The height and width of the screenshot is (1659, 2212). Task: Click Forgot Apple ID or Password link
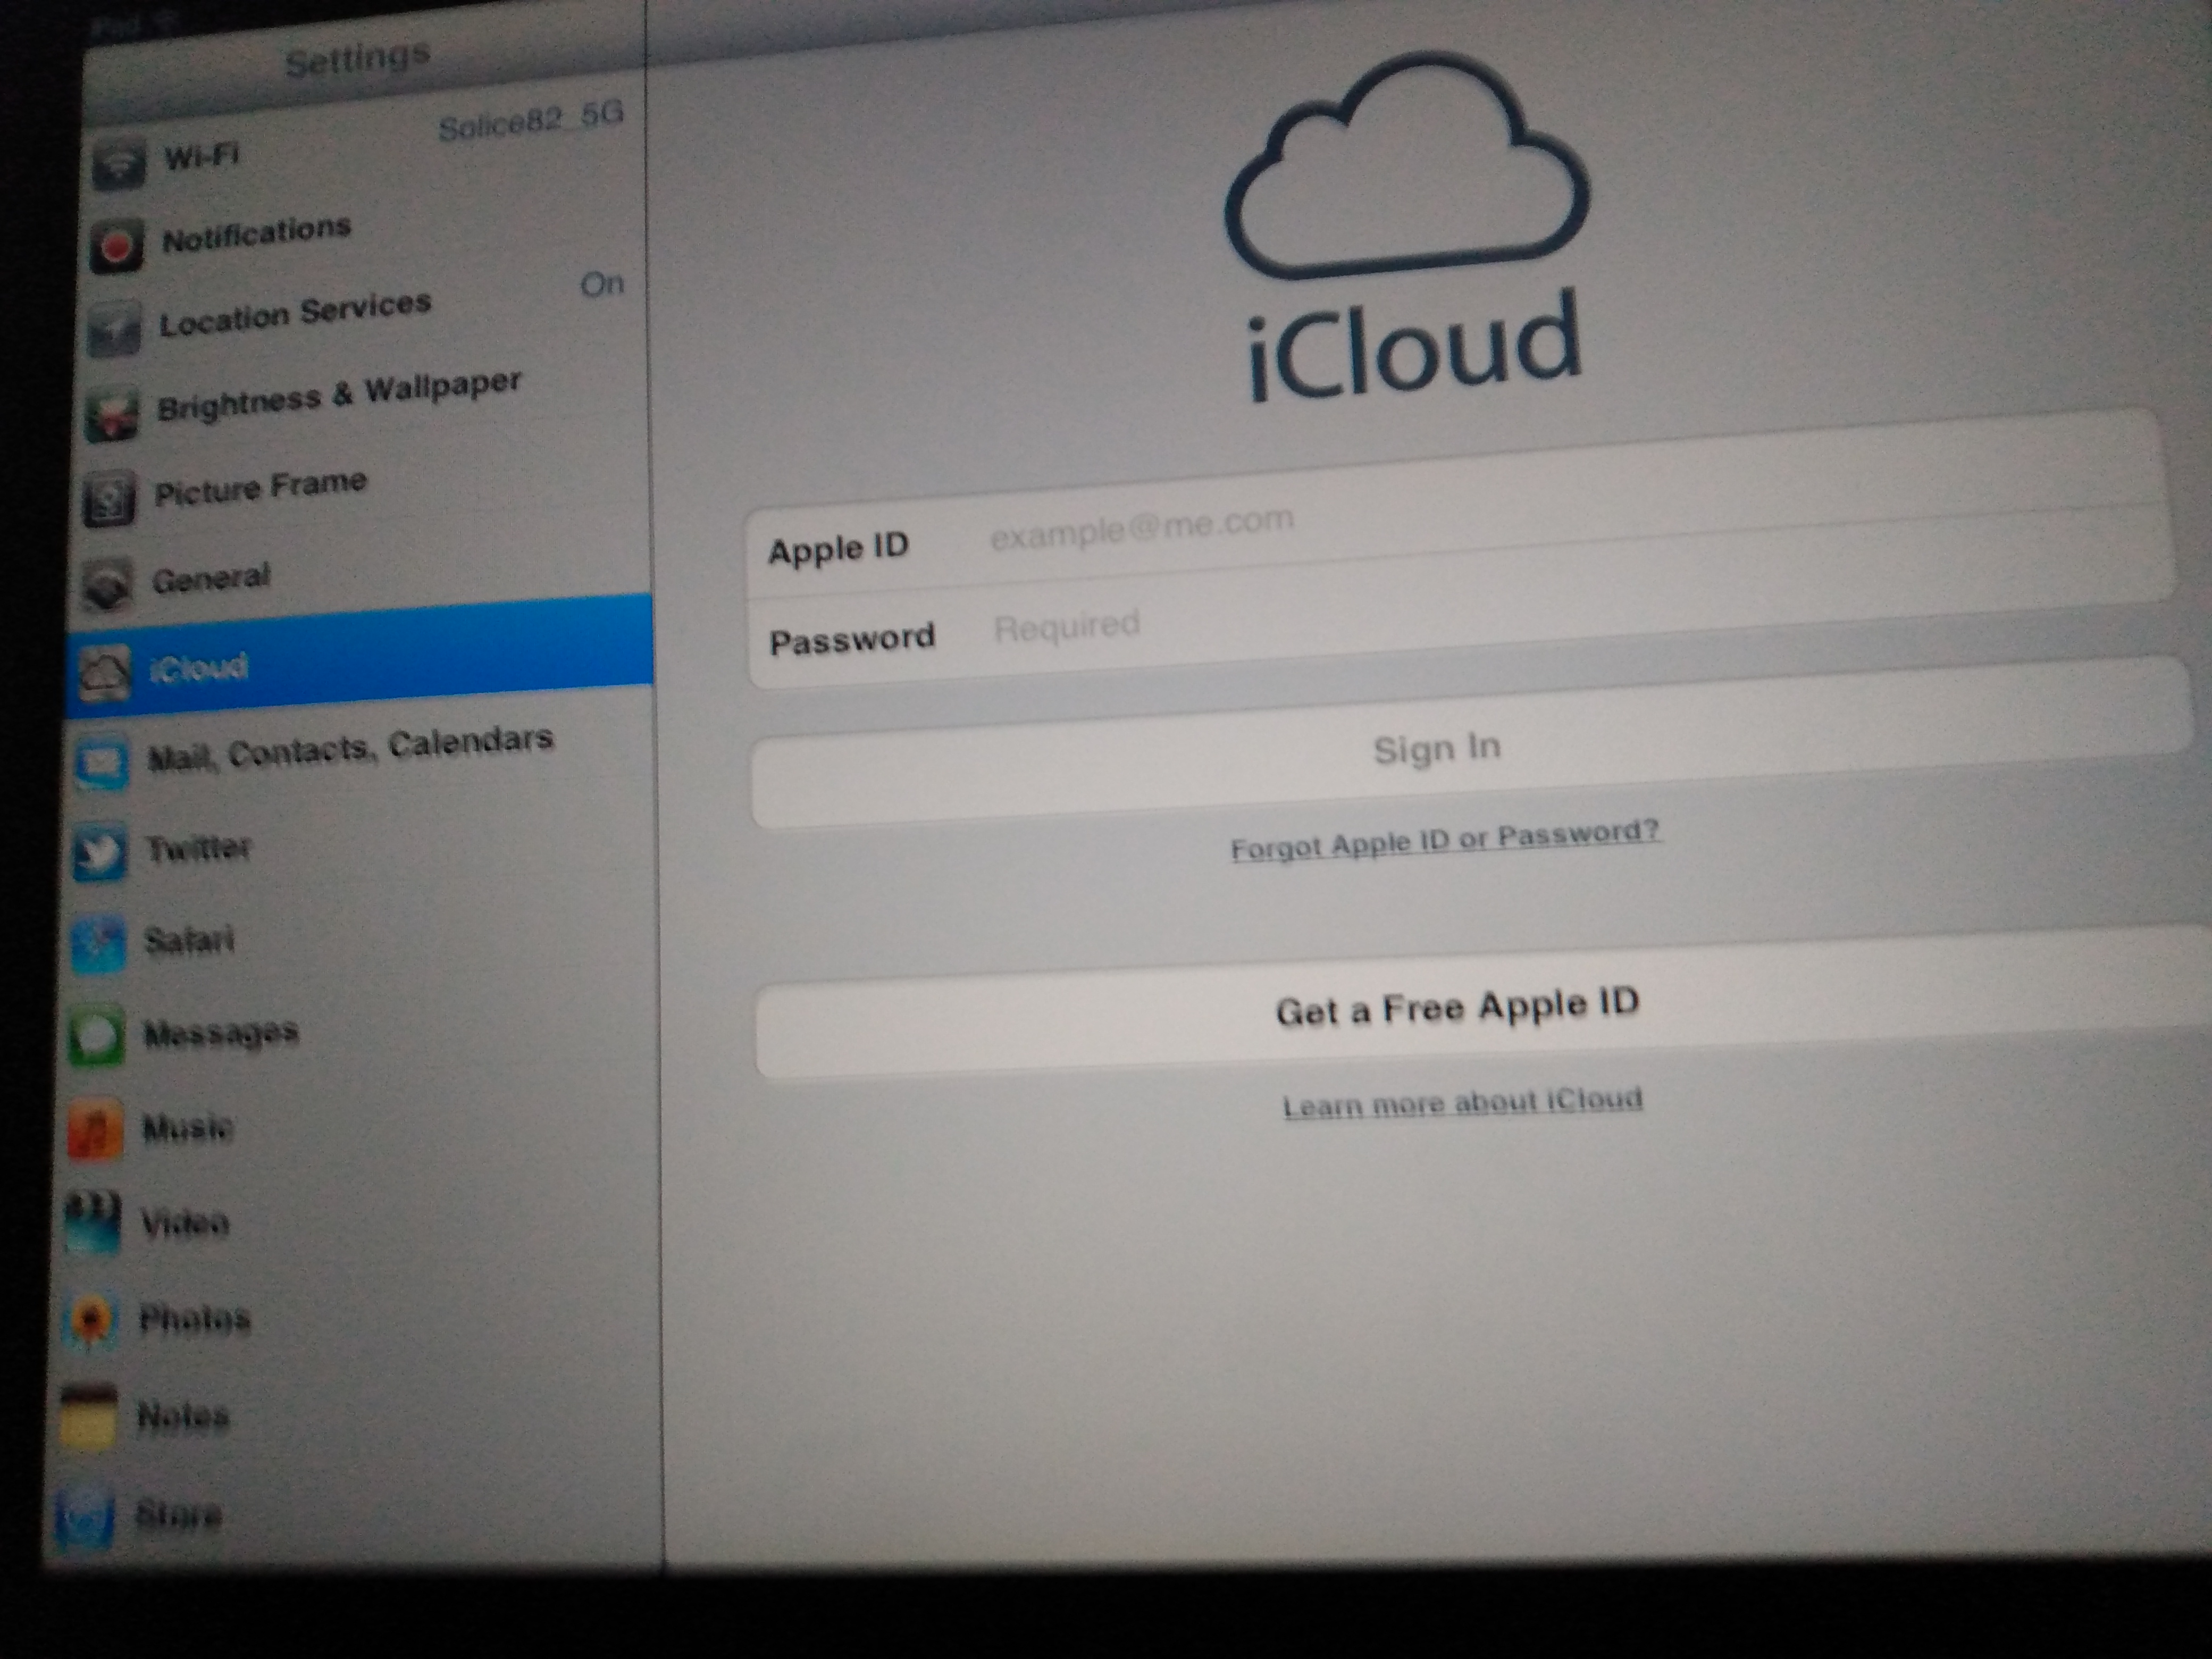pyautogui.click(x=1445, y=841)
